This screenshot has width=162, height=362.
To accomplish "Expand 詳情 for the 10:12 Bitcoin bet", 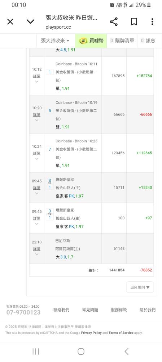I will 36,76.
